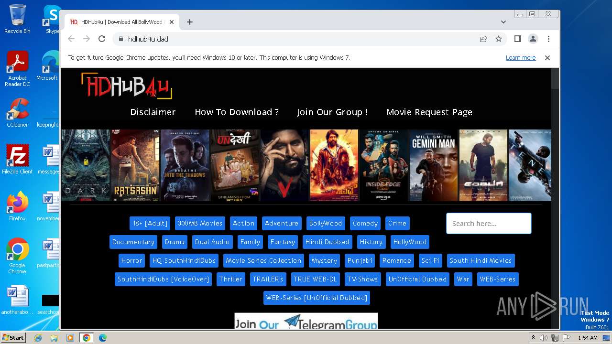Open Internet Explorer from the taskbar
Image resolution: width=612 pixels, height=344 pixels.
click(x=38, y=338)
